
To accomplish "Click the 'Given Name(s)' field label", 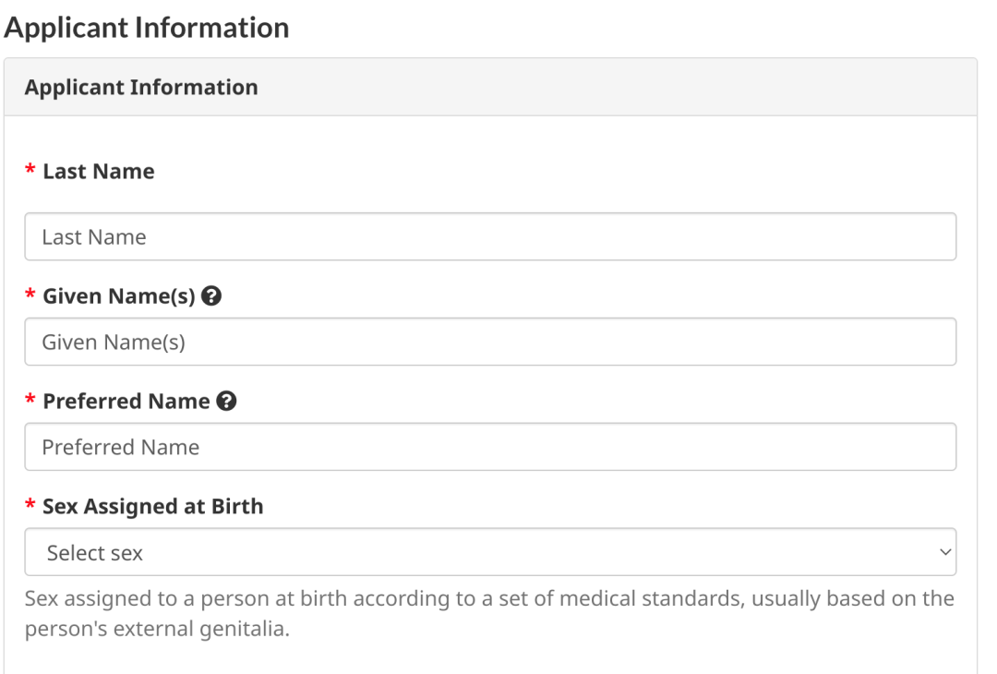I will pos(119,297).
